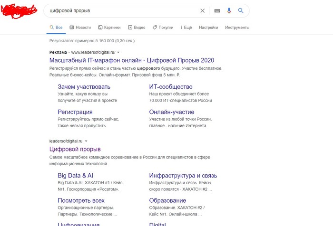Open the Инфраструктура и связь sitelink
This screenshot has height=226, width=333.
[183, 175]
